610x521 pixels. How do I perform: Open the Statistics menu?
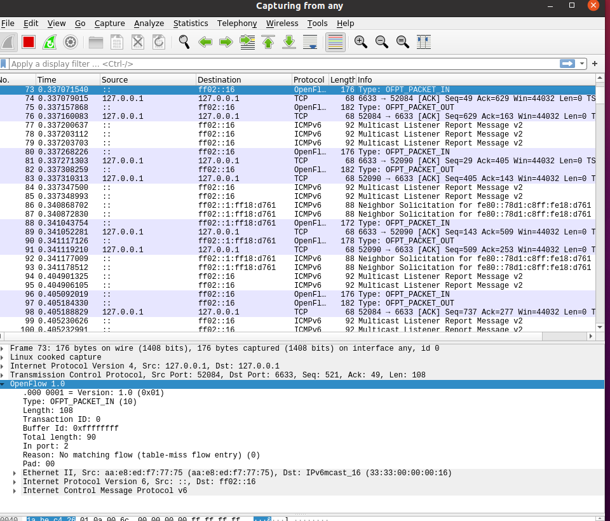pos(191,24)
